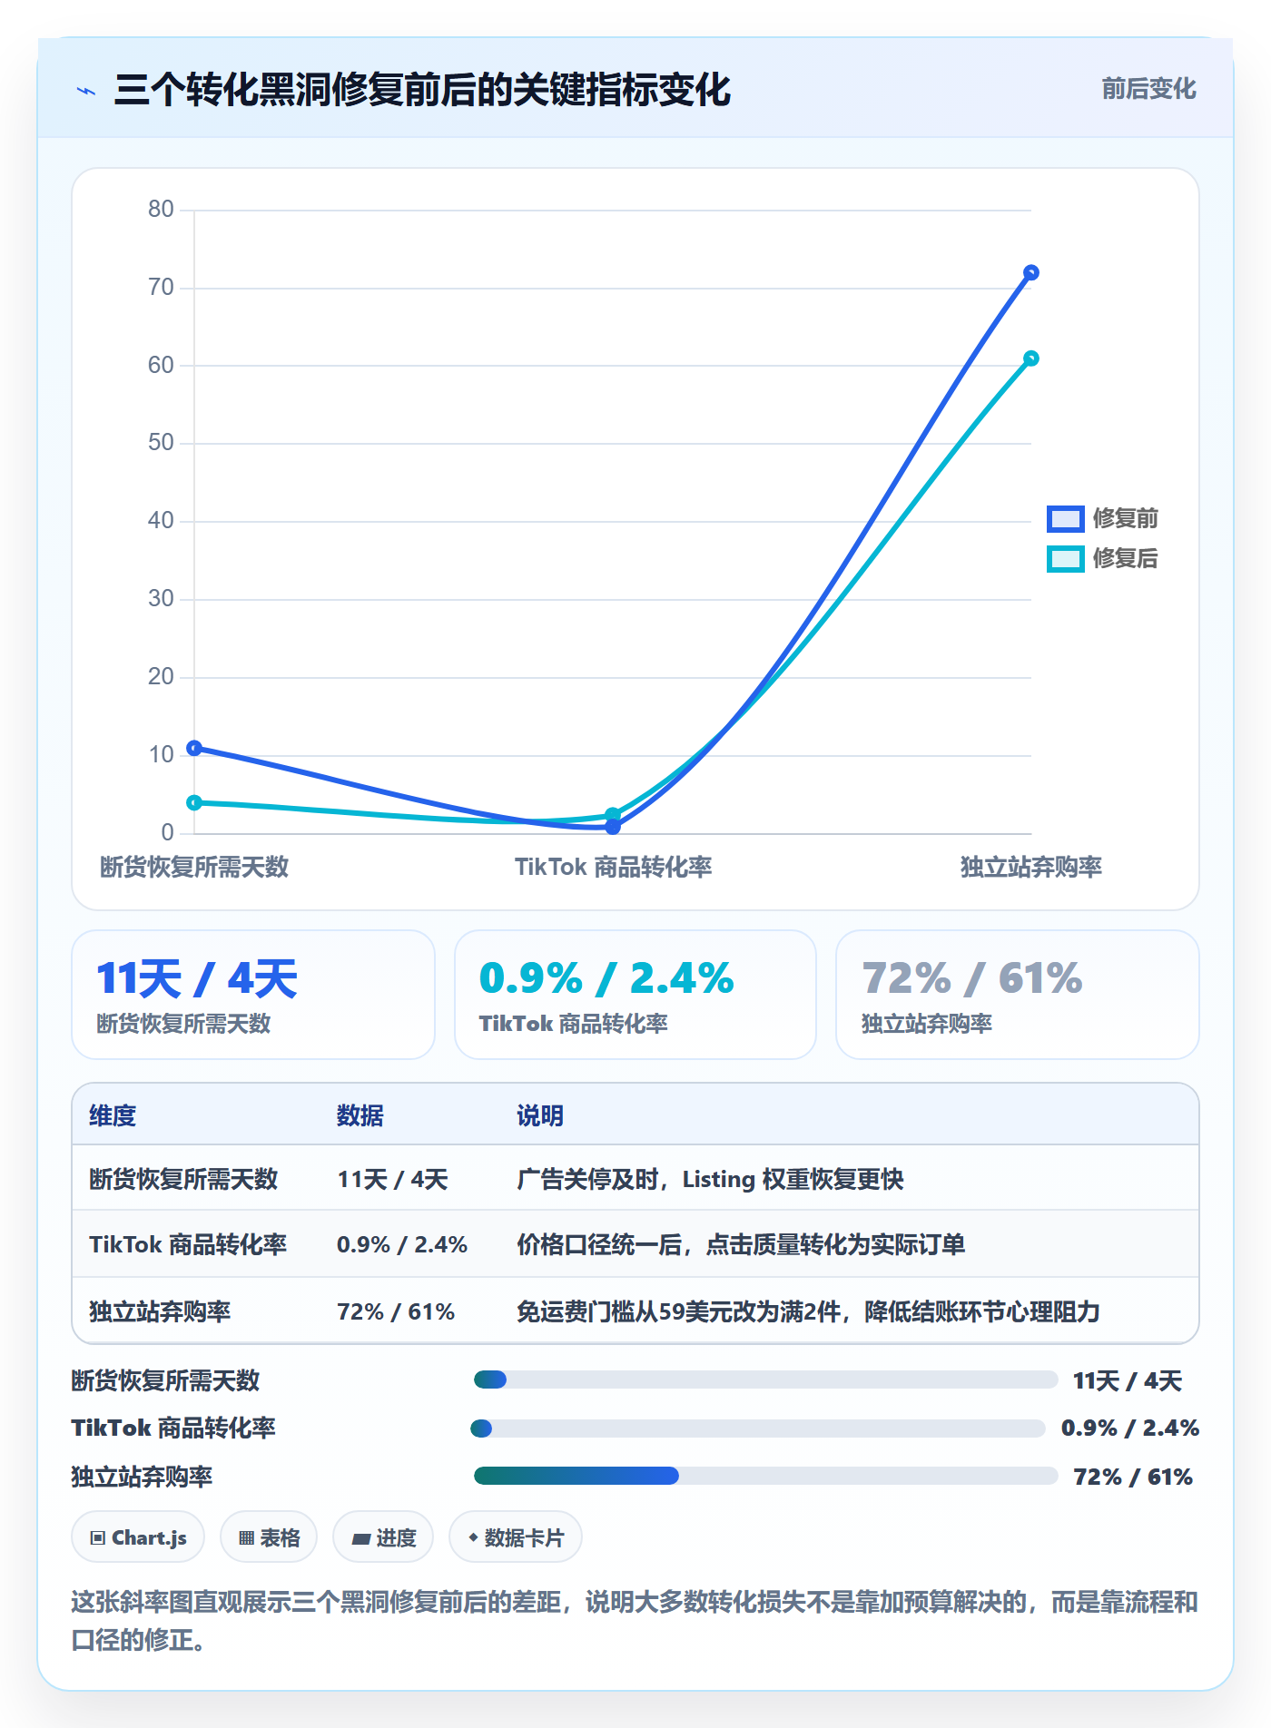Click the TikTok 商品转化率 progress bar
This screenshot has height=1728, width=1271.
[758, 1429]
